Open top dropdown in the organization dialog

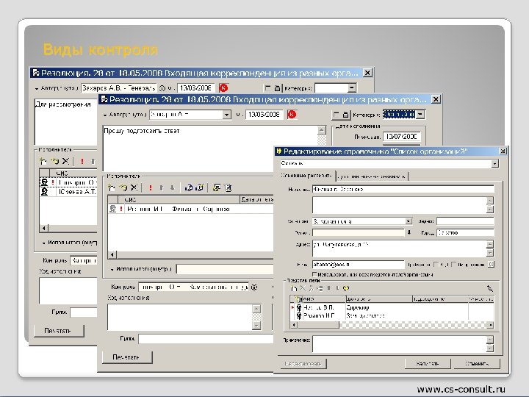[494, 164]
